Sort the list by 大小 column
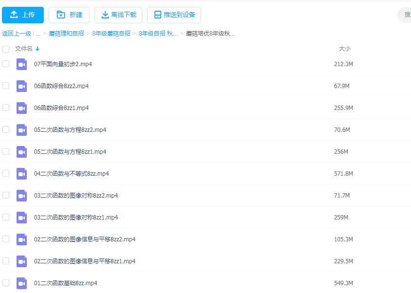 [344, 49]
